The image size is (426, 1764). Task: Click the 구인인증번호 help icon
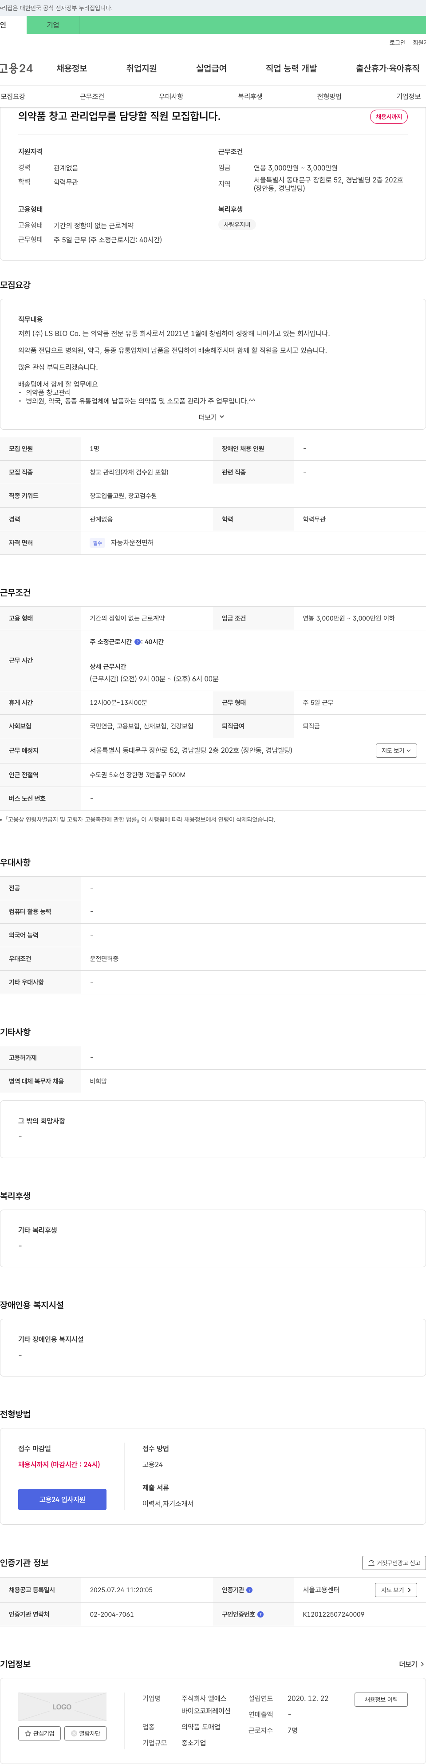point(260,1614)
